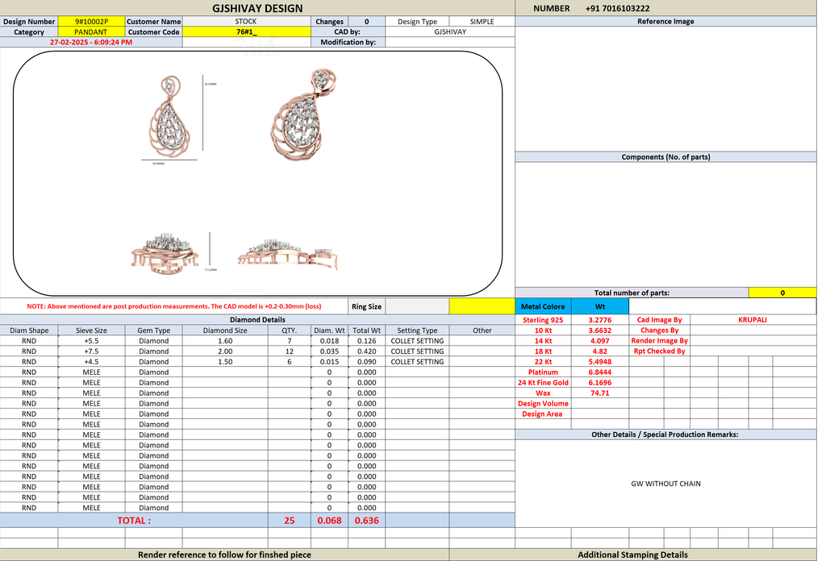Click the Category value PANDANT
826x561 pixels.
(91, 32)
